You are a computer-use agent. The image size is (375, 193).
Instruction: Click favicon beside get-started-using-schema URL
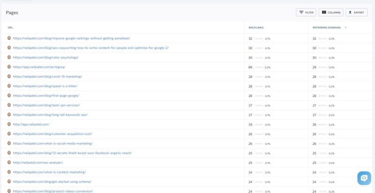tap(9, 181)
